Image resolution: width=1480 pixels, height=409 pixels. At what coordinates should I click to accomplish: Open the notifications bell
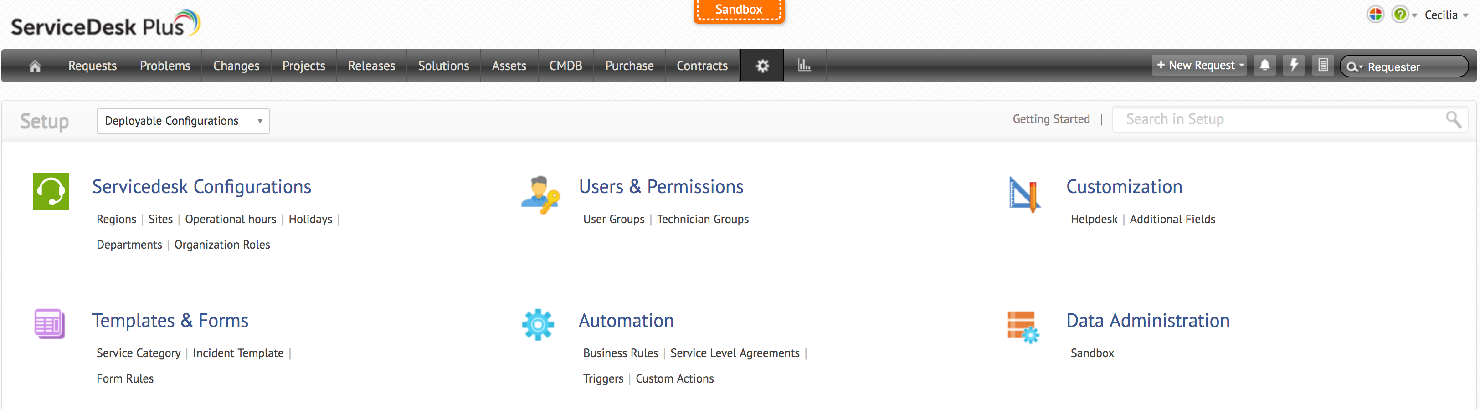(x=1264, y=66)
